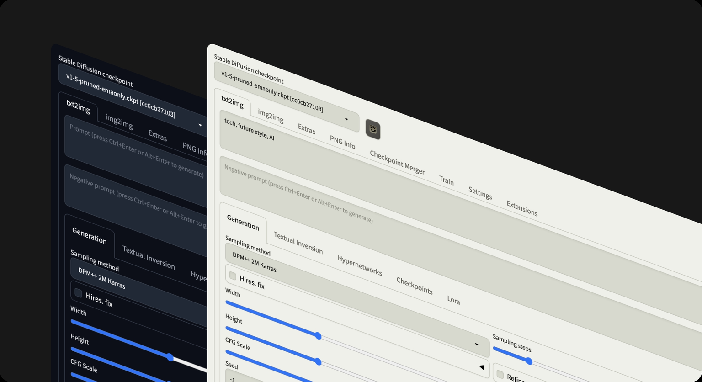The width and height of the screenshot is (702, 382).
Task: Toggle the Refiner checkbox
Action: click(x=500, y=375)
